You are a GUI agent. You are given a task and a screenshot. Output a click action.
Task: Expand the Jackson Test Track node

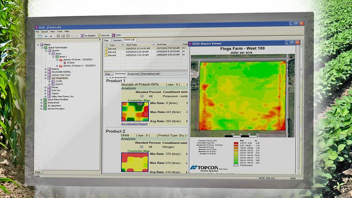click(46, 75)
